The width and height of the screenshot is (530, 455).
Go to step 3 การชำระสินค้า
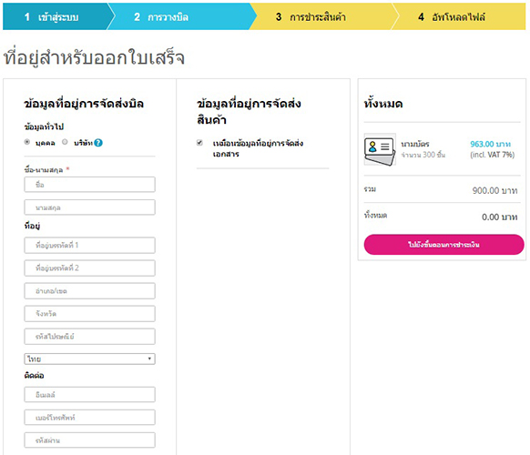pos(321,16)
